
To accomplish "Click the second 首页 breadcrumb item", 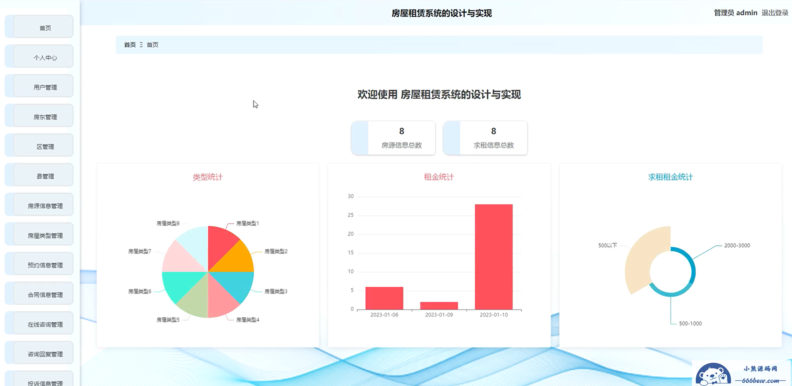I will point(152,45).
